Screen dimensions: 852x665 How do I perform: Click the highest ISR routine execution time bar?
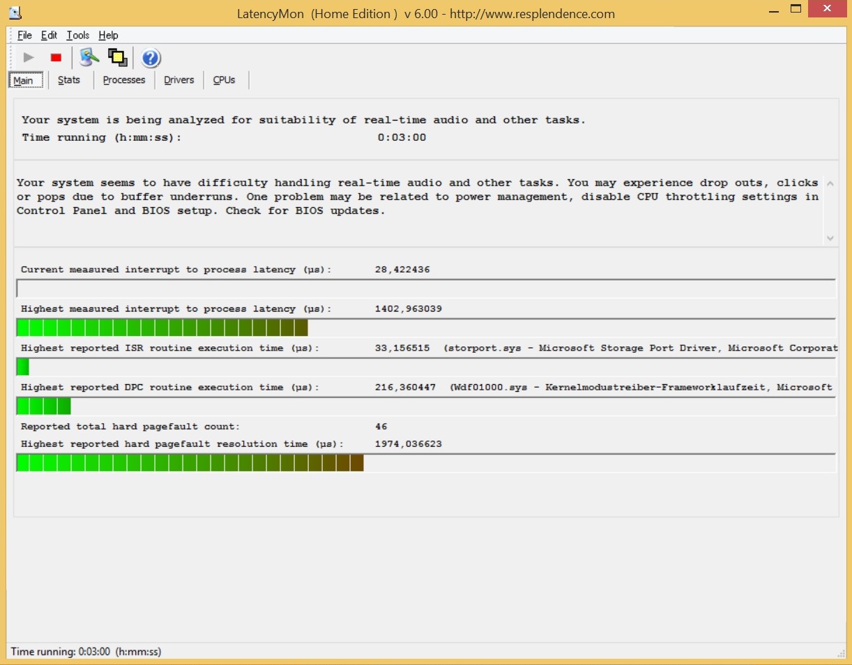(x=426, y=367)
